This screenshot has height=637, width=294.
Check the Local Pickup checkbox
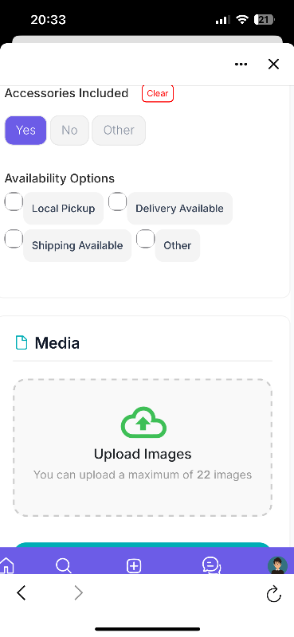(x=14, y=201)
